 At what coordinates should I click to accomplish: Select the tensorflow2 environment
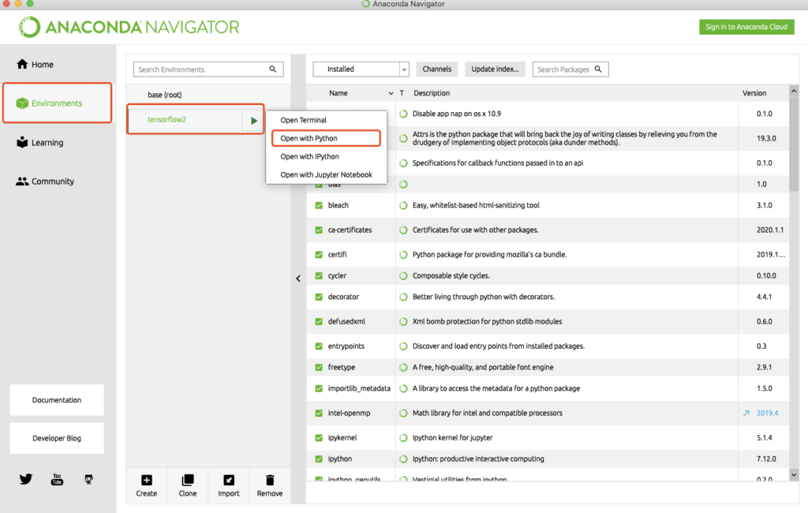[167, 120]
